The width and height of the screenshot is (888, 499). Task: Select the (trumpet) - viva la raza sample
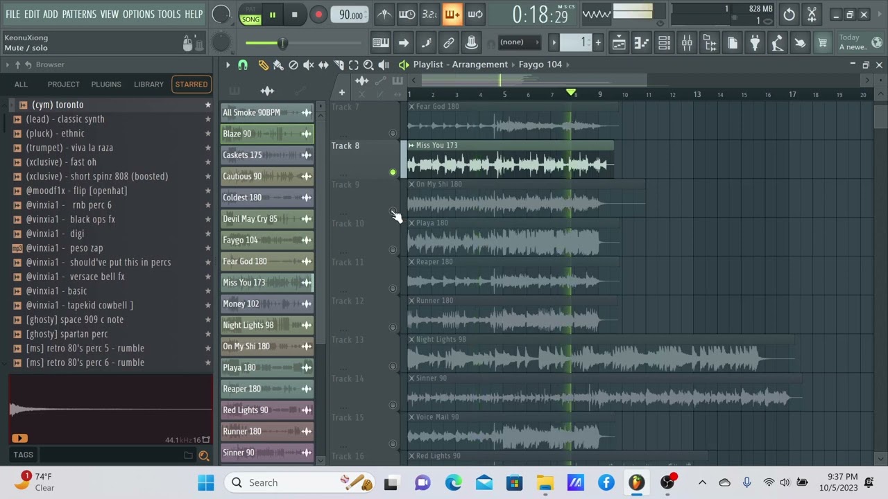[69, 148]
